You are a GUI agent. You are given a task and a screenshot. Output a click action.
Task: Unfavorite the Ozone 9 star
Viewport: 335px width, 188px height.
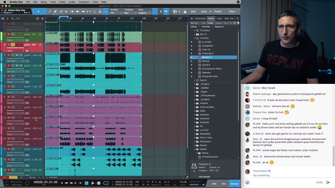click(191, 65)
